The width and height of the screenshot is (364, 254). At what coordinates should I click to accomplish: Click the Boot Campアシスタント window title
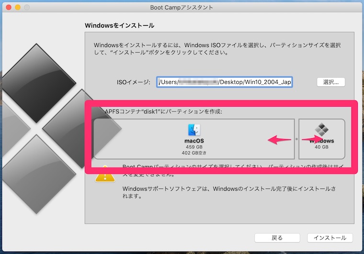point(182,8)
